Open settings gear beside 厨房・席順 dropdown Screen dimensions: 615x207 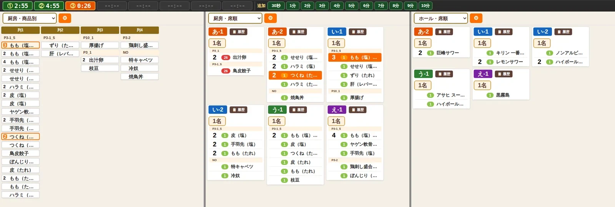[270, 18]
